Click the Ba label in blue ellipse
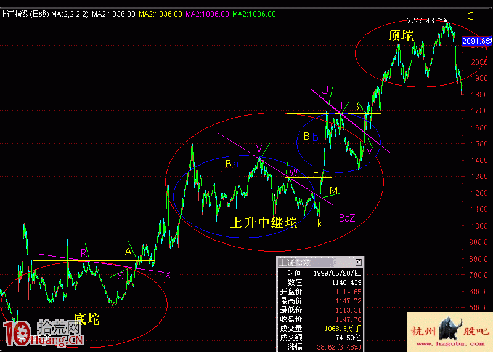The height and width of the screenshot is (352, 493). tap(232, 164)
